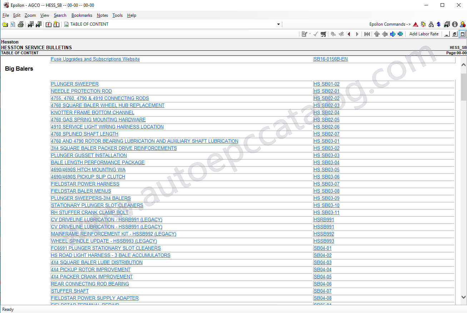Viewport: 467px width, 313px height.
Task: Click the hierarchy tree structure icon
Action: click(431, 24)
